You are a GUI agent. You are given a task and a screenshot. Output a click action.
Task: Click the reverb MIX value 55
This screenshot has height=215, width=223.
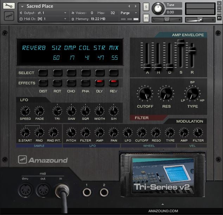pos(115,58)
